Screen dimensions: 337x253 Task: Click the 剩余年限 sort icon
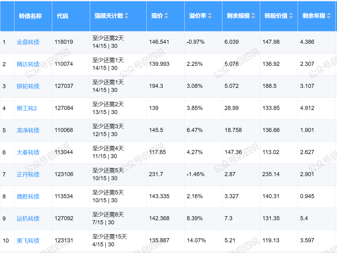pos(329,16)
